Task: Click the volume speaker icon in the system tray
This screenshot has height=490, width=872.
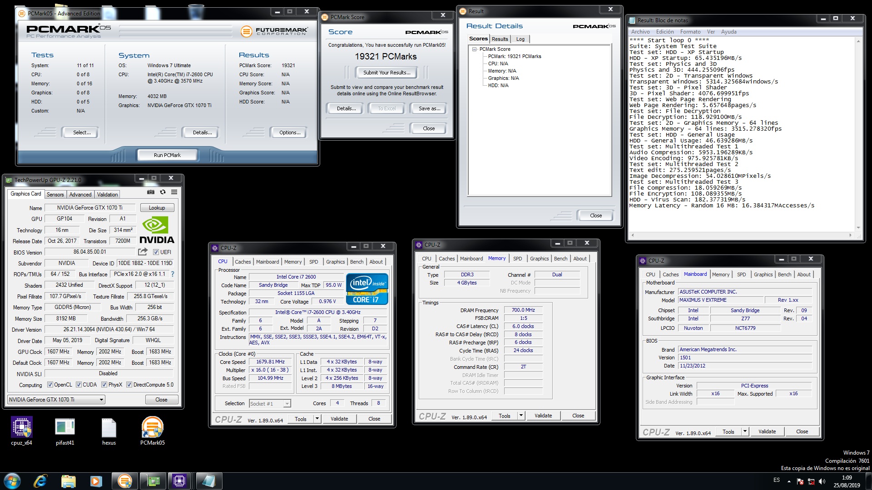Action: (x=822, y=481)
